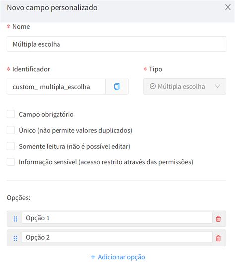Check the Único (não permite valores duplicados) box
The height and width of the screenshot is (265, 235).
pos(11,130)
